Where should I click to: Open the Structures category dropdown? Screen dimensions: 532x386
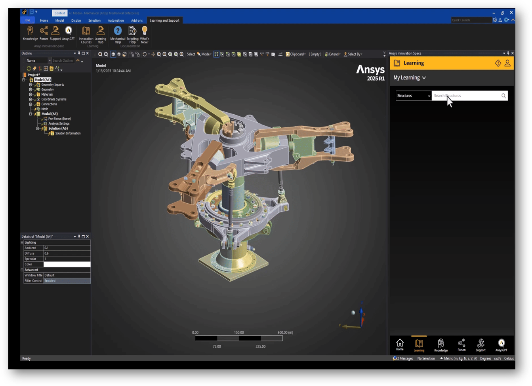[414, 96]
